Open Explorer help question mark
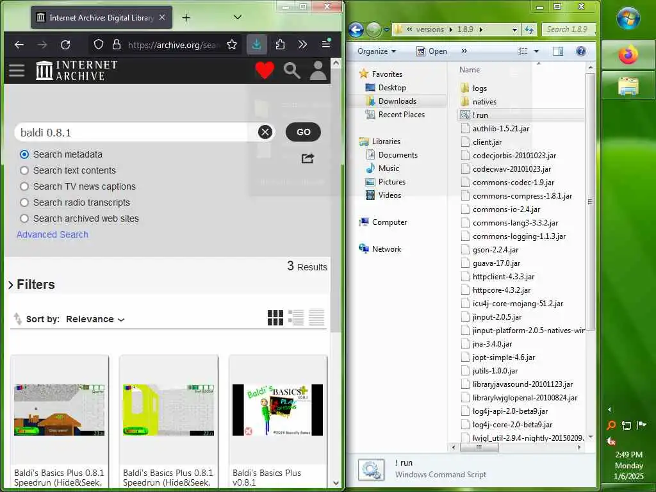The width and height of the screenshot is (656, 492). (x=580, y=51)
